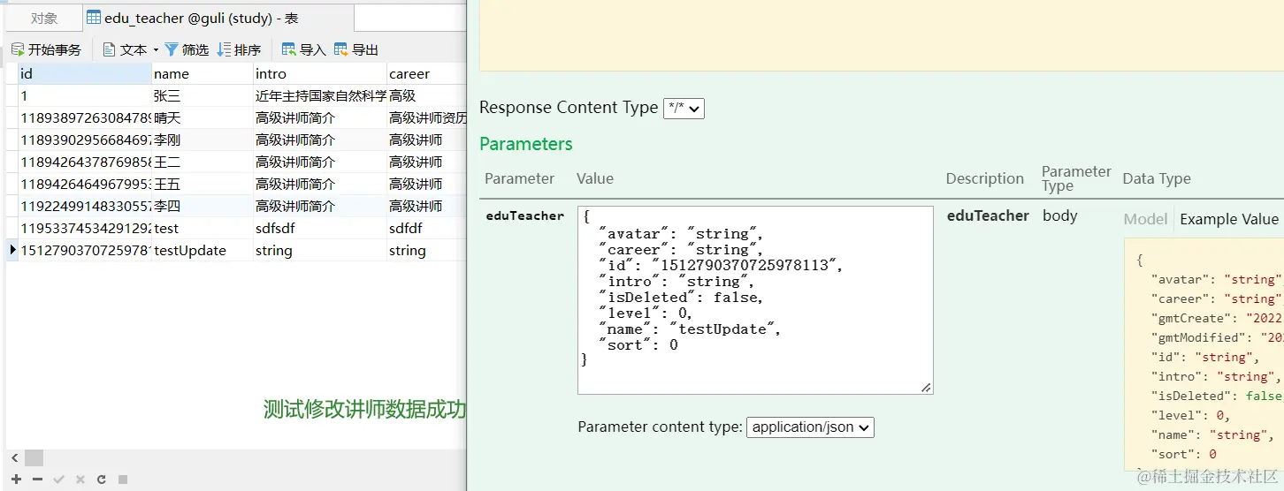Click the horizontal scrollbar left arrow
The width and height of the screenshot is (1284, 491).
pos(14,458)
